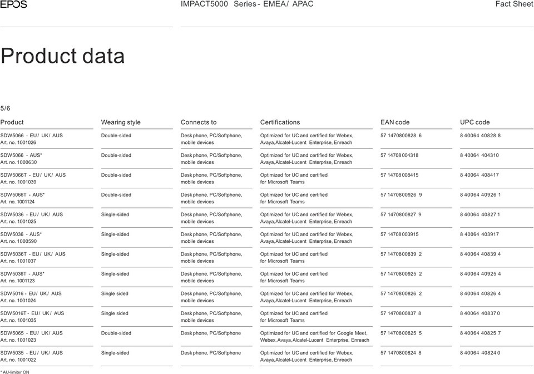Click the AU-limiter ON footnote
The width and height of the screenshot is (534, 374).
(14, 372)
